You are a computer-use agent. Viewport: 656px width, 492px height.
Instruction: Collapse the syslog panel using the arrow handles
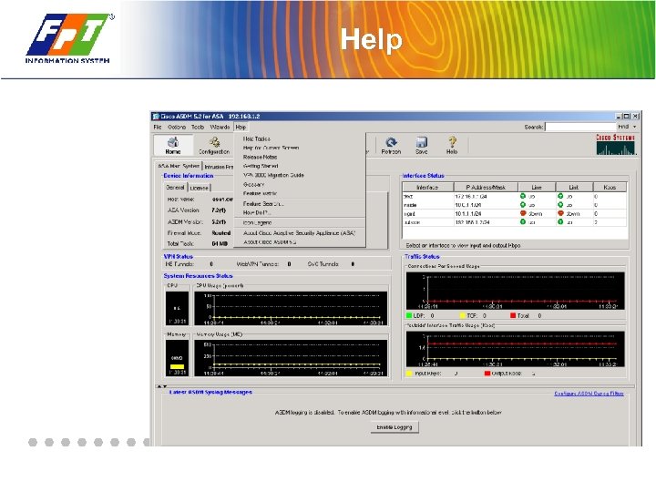[162, 386]
